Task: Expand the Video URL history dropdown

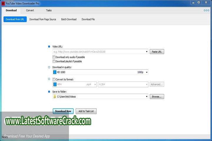Action: coord(147,52)
